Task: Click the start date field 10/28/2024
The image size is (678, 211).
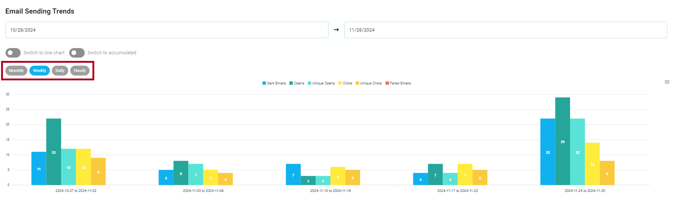Action: pos(167,30)
